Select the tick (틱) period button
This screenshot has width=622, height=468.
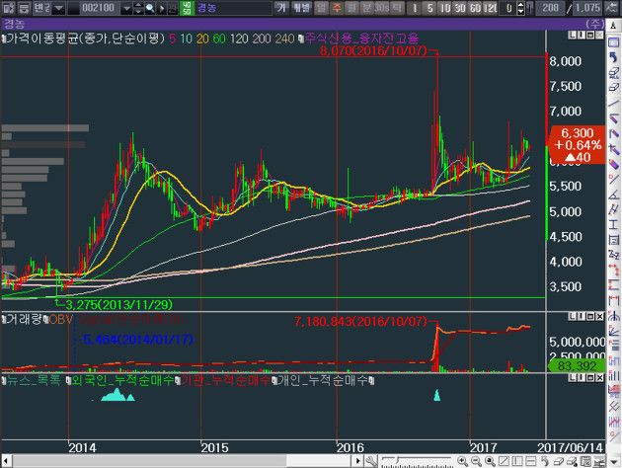point(396,8)
